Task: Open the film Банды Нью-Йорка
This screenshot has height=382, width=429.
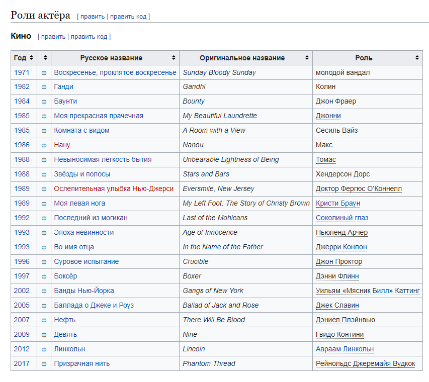Action: (84, 291)
